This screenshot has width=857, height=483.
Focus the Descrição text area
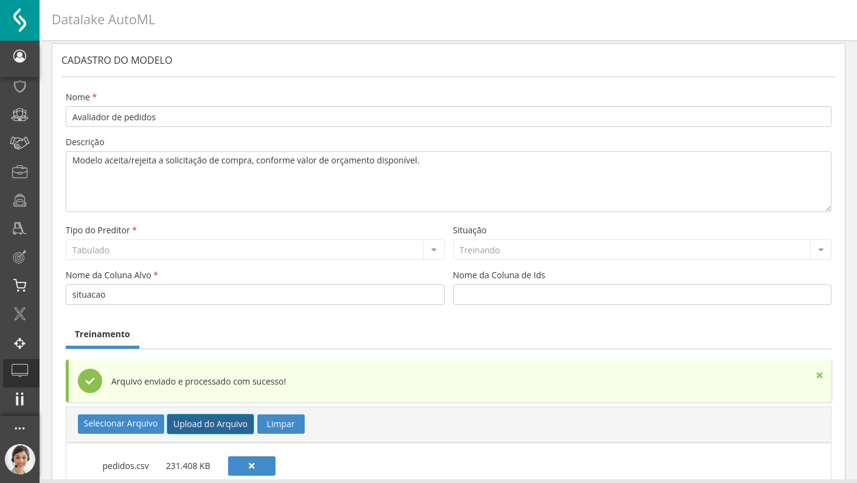[448, 182]
